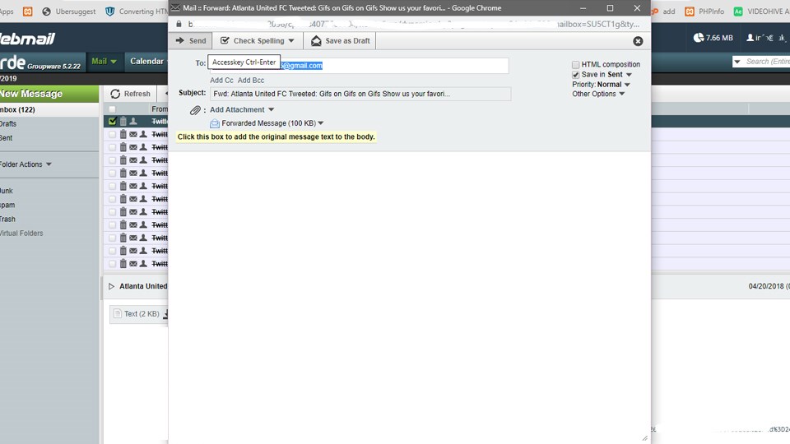
Task: Expand the Atlanta United message preview triangle
Action: coord(112,287)
